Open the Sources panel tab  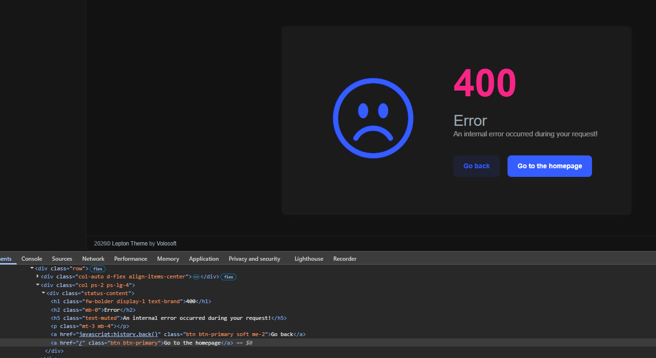point(62,259)
